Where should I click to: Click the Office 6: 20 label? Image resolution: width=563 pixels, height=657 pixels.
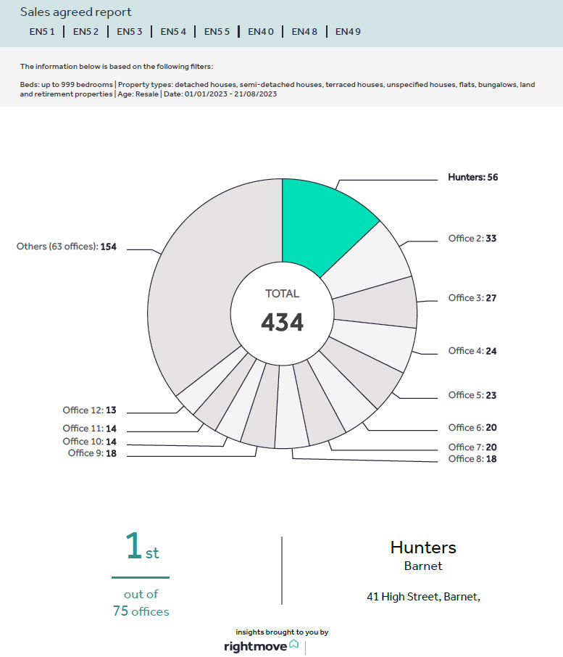pos(472,428)
